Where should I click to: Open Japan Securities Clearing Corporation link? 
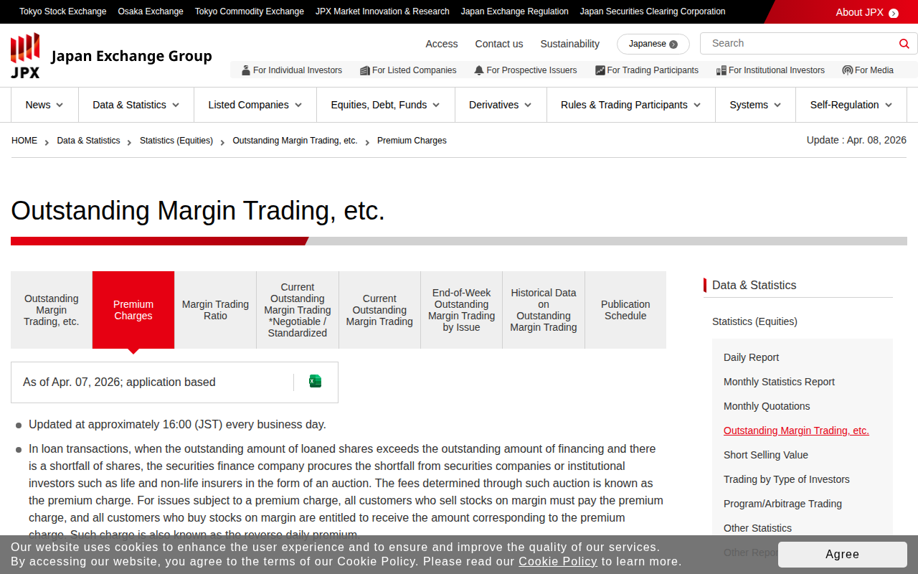pyautogui.click(x=653, y=11)
